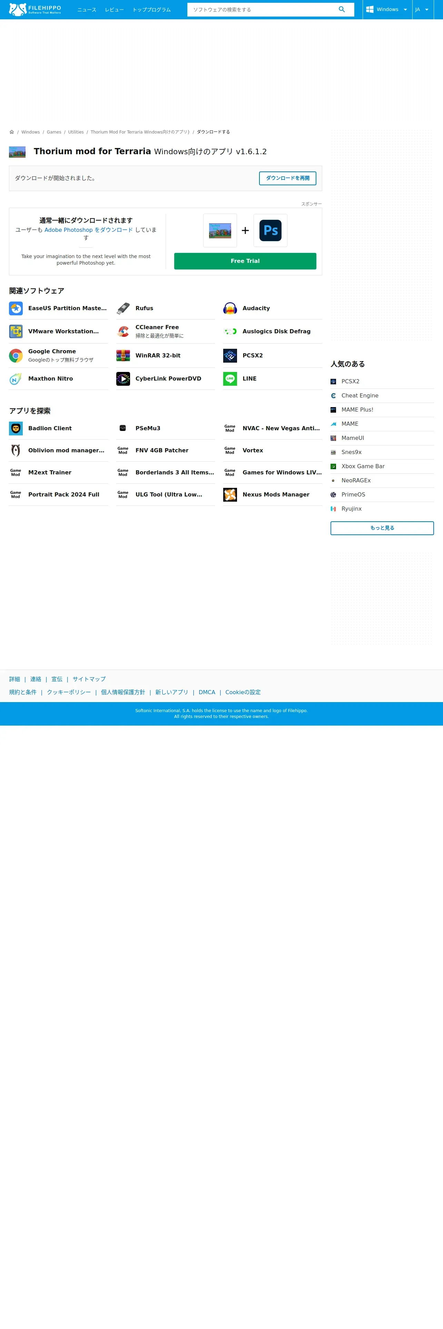Open NVAC - New Vegas Anti link
This screenshot has height=1329, width=443.
pyautogui.click(x=281, y=428)
